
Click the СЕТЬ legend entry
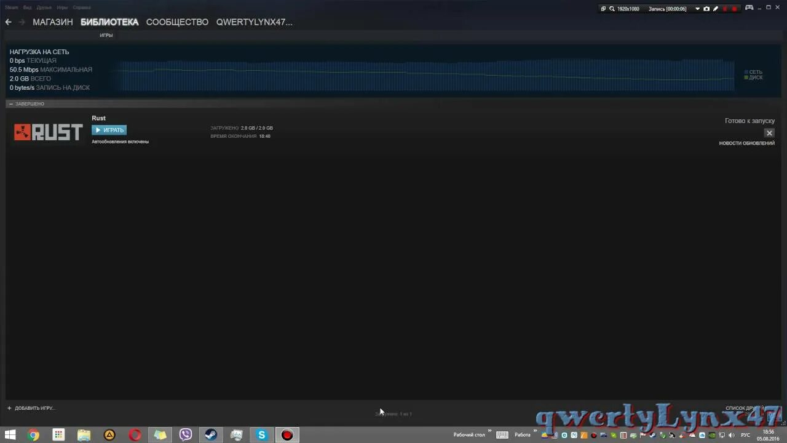pyautogui.click(x=753, y=72)
